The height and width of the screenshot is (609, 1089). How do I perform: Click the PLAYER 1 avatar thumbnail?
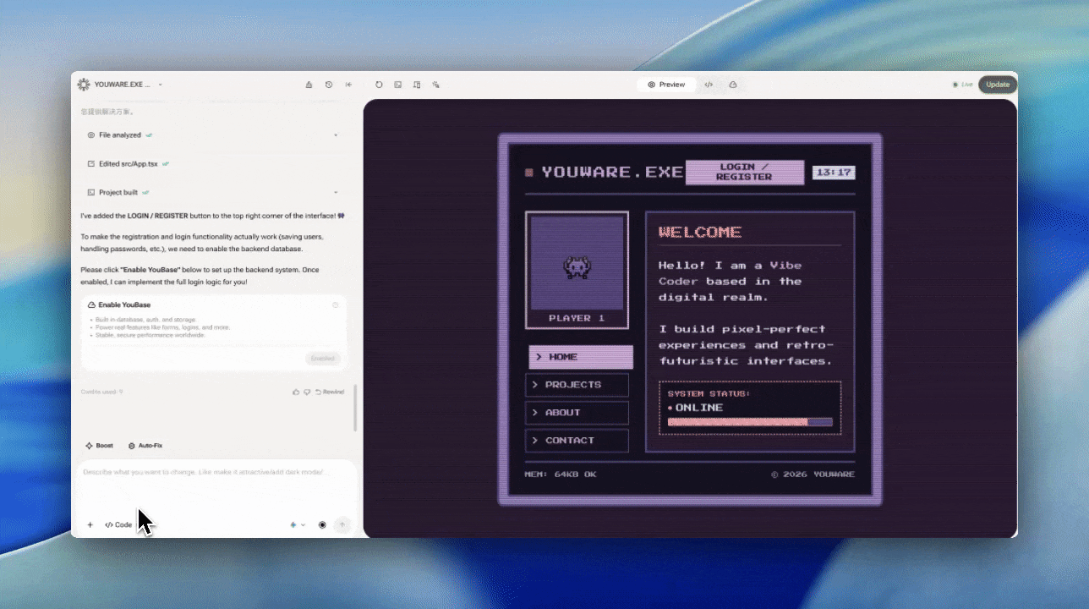[577, 270]
